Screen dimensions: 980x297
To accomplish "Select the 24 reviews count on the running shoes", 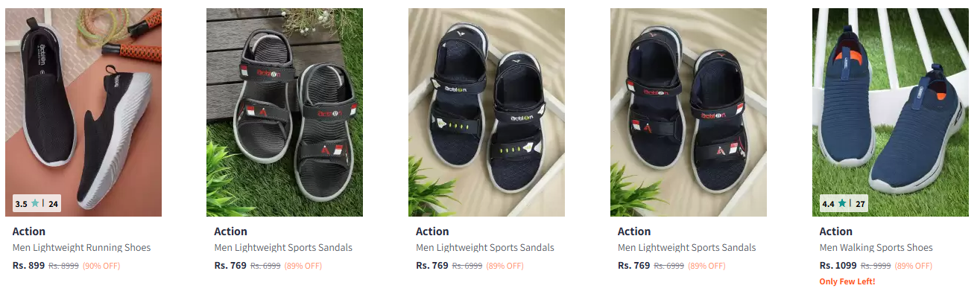I will (x=53, y=203).
